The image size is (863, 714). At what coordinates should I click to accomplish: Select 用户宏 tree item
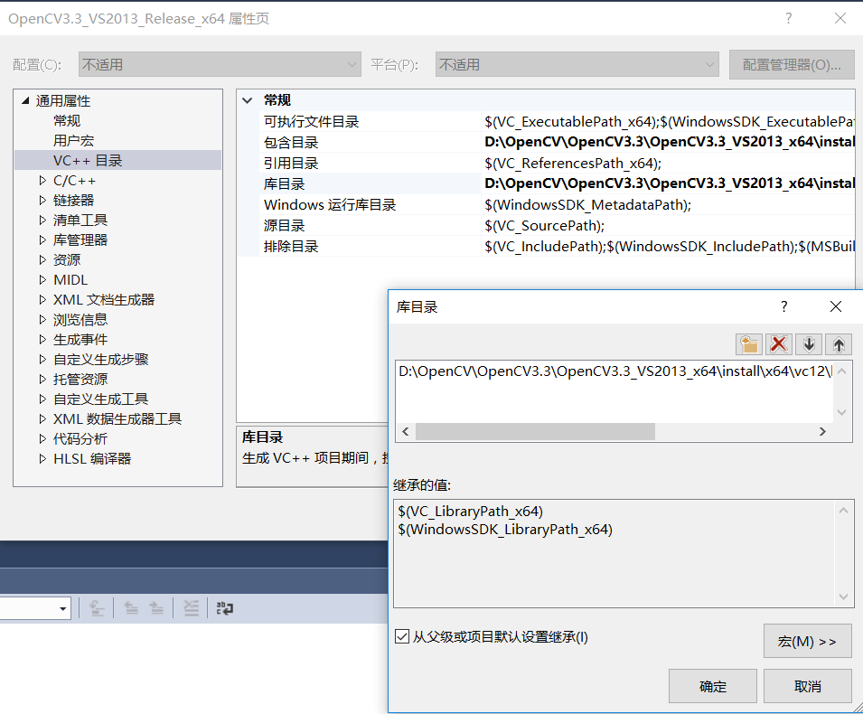coord(73,140)
